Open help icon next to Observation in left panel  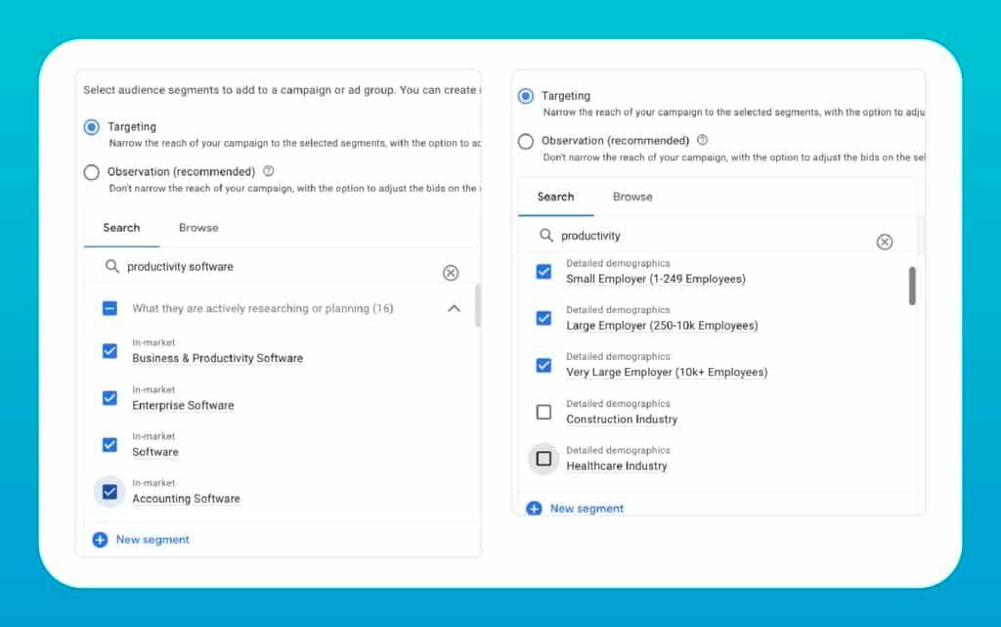(269, 171)
